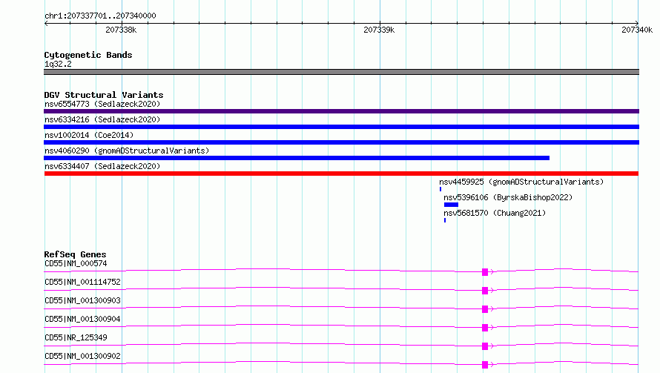Select the blue nsv4060290 variant bar
Screen dimensions: 660x373
[297, 158]
